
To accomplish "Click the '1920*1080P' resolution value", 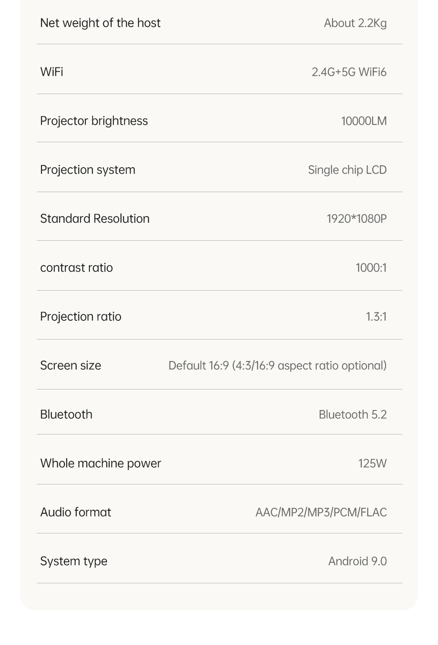I will [357, 219].
